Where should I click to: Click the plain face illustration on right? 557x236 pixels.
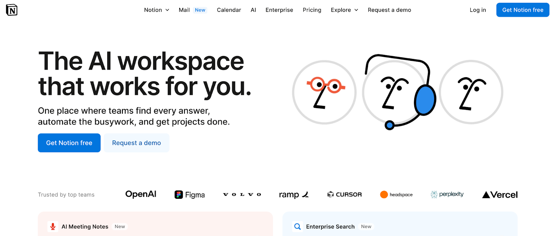(x=471, y=92)
